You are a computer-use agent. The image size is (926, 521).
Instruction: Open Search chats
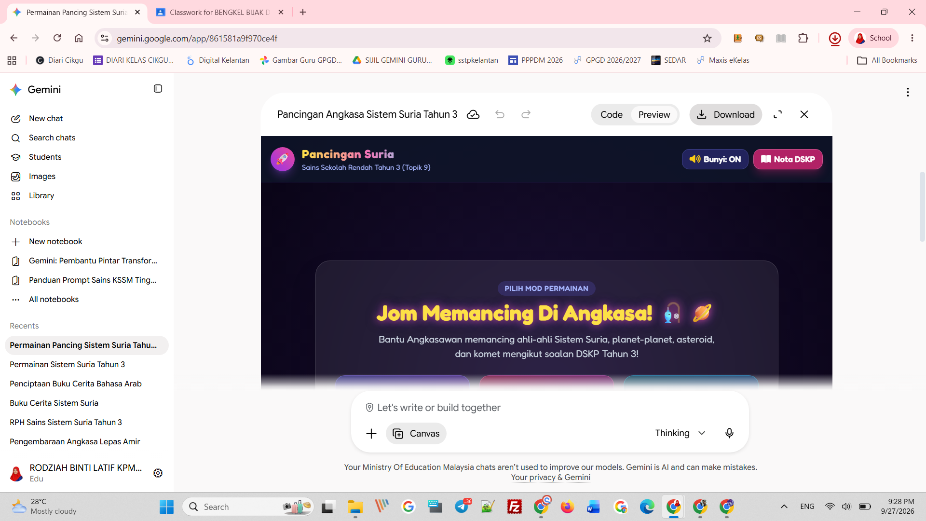87,138
